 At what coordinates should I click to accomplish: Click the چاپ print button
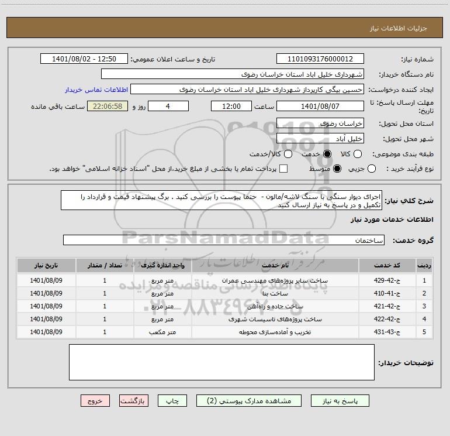point(172,401)
